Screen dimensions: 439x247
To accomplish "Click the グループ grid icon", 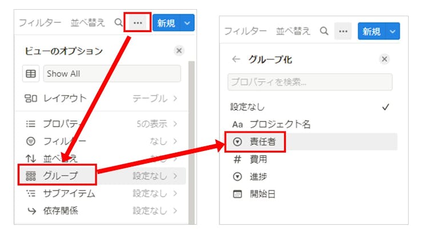I will click(x=30, y=176).
